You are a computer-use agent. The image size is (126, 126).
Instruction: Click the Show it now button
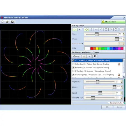coord(113,22)
